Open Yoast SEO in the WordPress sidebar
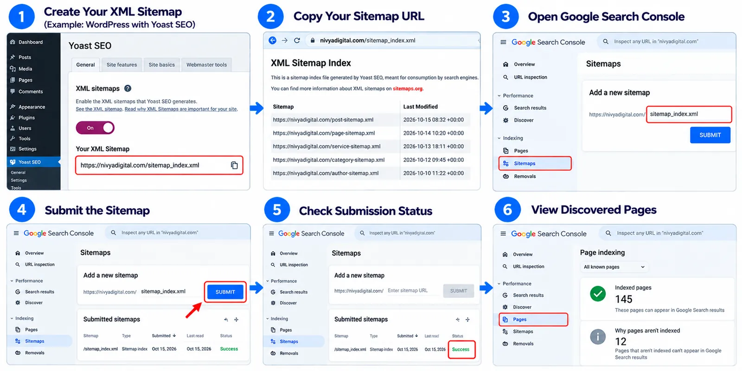 [x=30, y=162]
